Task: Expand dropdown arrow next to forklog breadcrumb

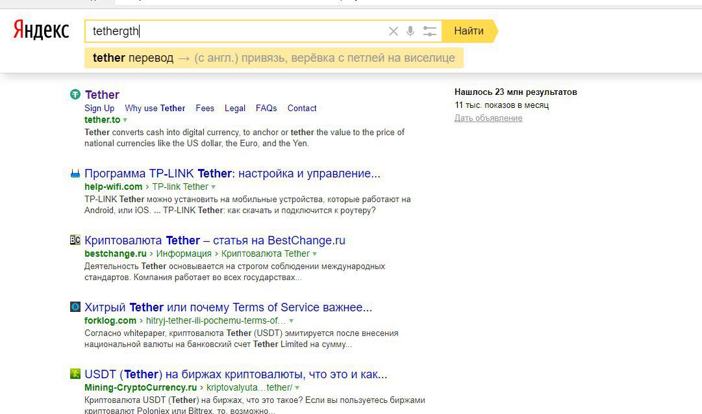Action: click(x=291, y=321)
